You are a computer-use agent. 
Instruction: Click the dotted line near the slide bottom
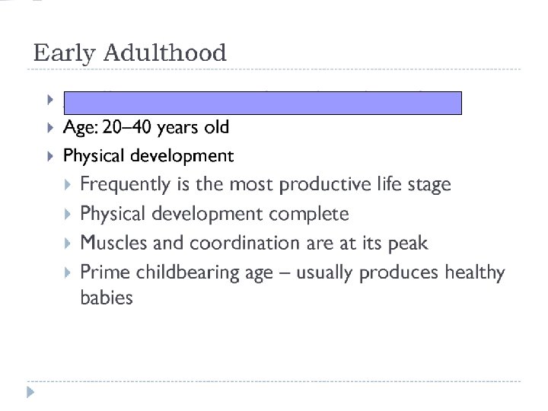tap(274, 381)
